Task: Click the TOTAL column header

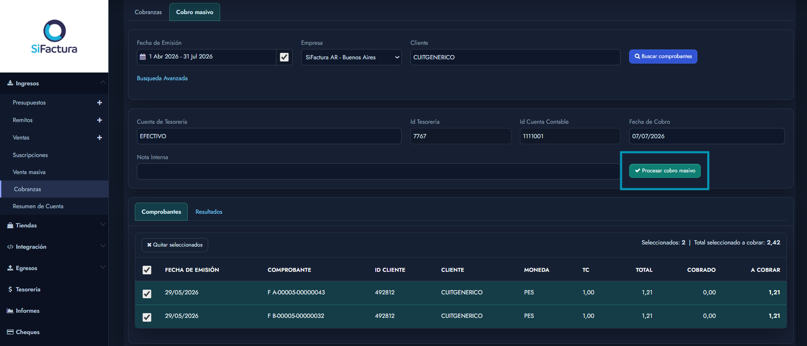Action: [644, 270]
